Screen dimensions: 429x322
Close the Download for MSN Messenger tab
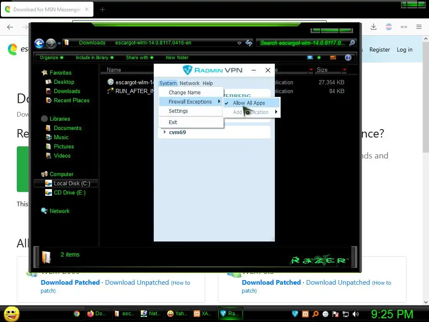coord(87,9)
